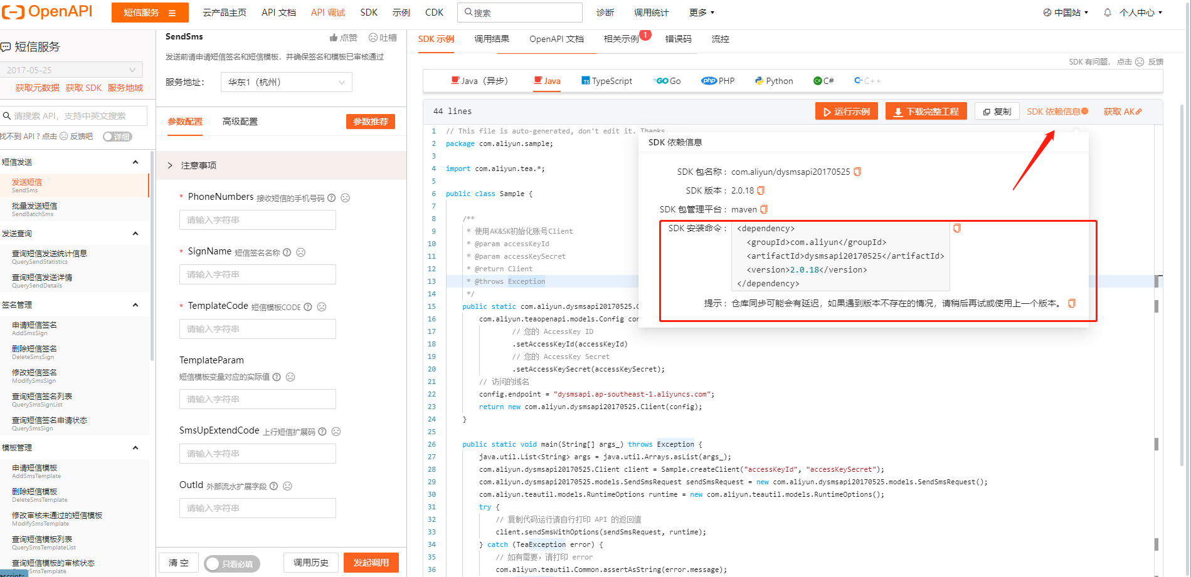Copy the repository sync hint text
1191x577 pixels.
pos(1072,303)
